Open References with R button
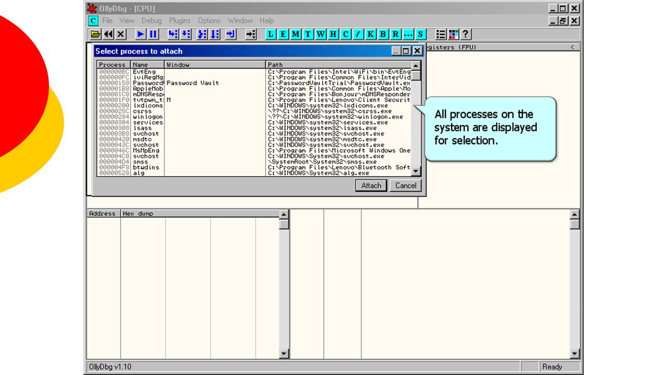This screenshot has height=375, width=667. pyautogui.click(x=396, y=34)
